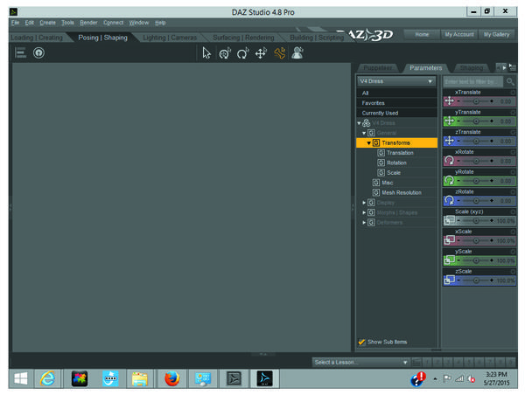This screenshot has height=395, width=525.
Task: Click the zScale icon
Action: click(x=450, y=280)
